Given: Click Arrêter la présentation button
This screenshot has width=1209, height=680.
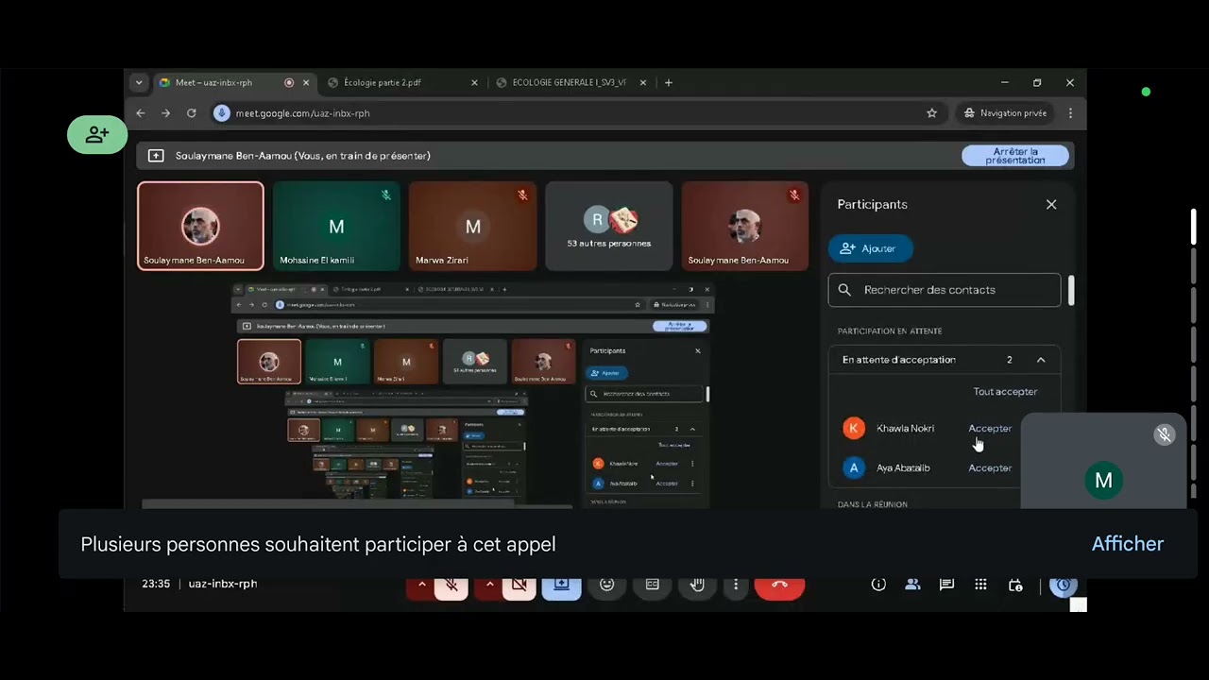Looking at the screenshot, I should click(x=1015, y=156).
